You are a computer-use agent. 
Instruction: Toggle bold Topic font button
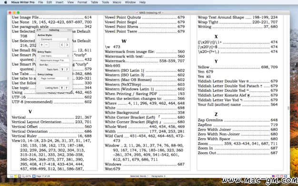pos(62,69)
